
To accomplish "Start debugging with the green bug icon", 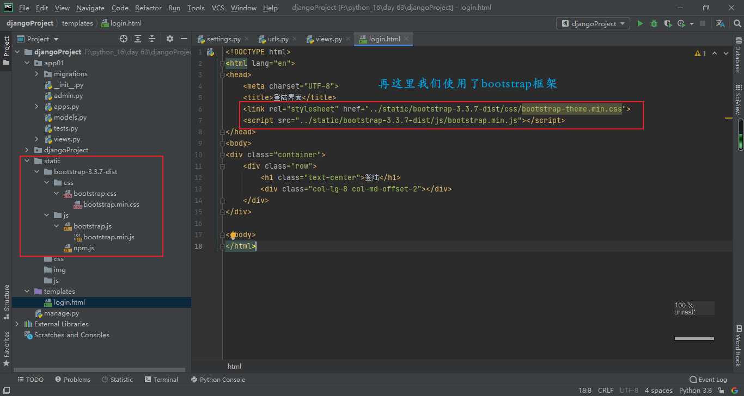I will tap(654, 23).
